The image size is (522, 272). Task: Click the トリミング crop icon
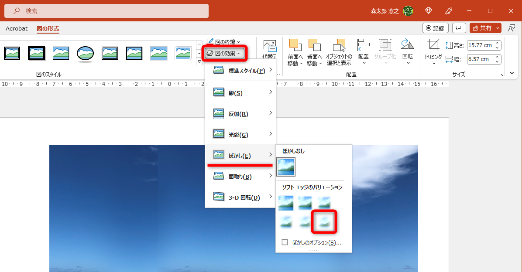[x=433, y=45]
